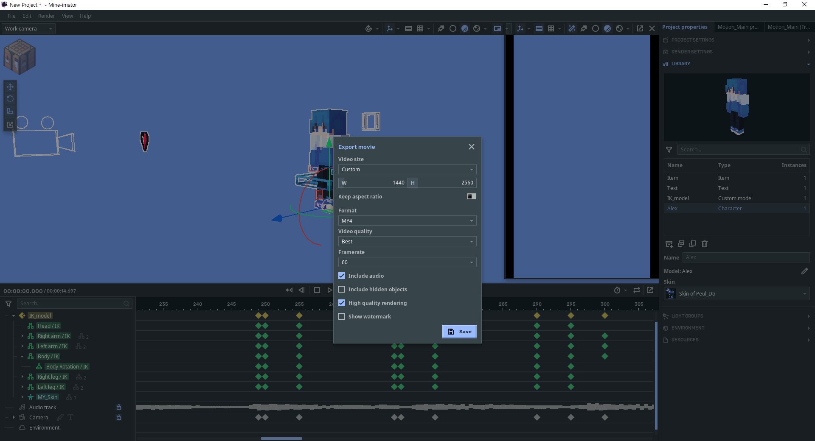Click the video height H field showing 2560

point(442,183)
